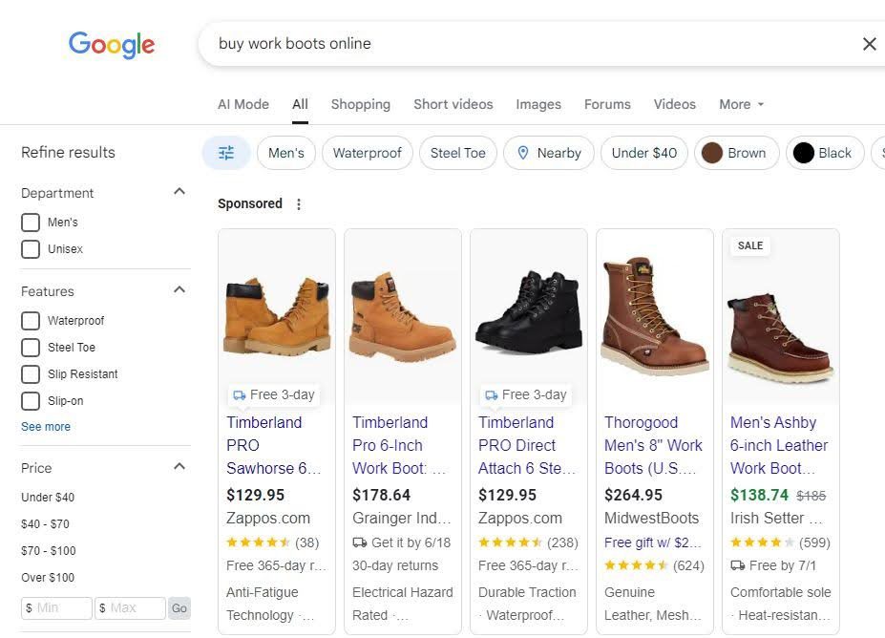
Task: Collapse the Price section
Action: coord(179,466)
